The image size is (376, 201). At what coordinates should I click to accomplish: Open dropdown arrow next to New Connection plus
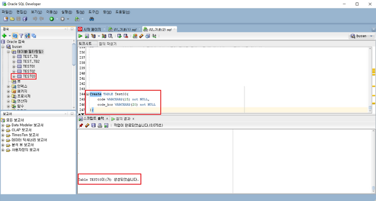(x=10, y=36)
